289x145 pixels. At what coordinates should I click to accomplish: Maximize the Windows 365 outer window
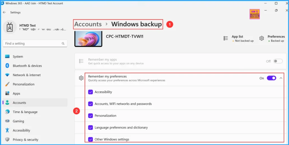276,3
